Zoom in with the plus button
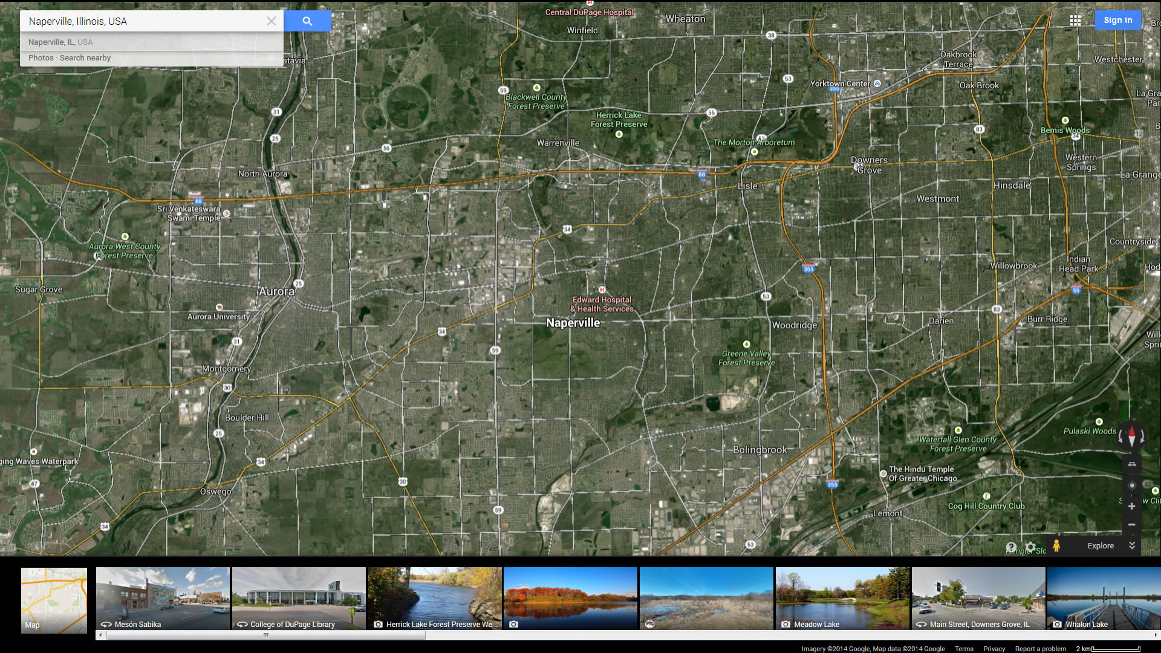Screen dimensions: 1161x653 click(1131, 507)
